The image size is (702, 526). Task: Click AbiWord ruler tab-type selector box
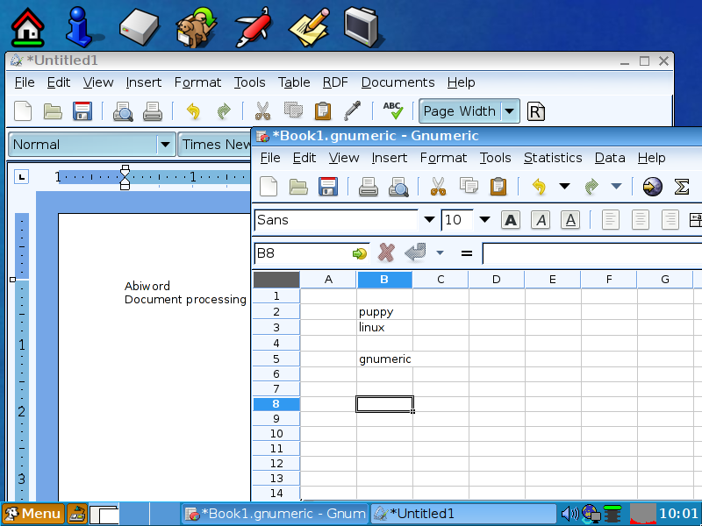coord(21,177)
